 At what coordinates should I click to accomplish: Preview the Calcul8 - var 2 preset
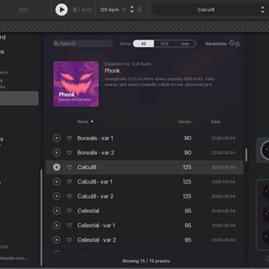coord(56,196)
